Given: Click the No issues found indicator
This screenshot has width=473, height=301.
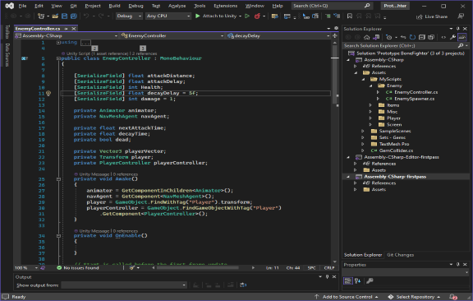Looking at the screenshot, I should [x=78, y=268].
